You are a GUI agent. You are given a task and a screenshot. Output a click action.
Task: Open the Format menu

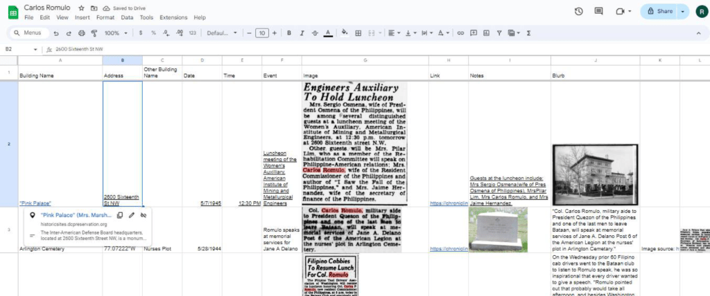pos(105,17)
